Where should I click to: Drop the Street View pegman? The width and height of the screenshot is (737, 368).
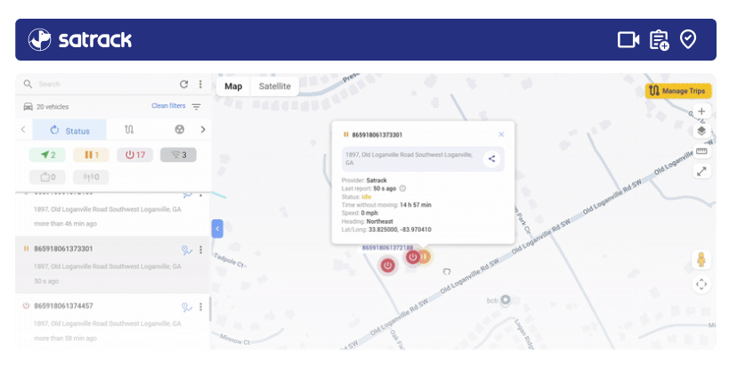[701, 260]
